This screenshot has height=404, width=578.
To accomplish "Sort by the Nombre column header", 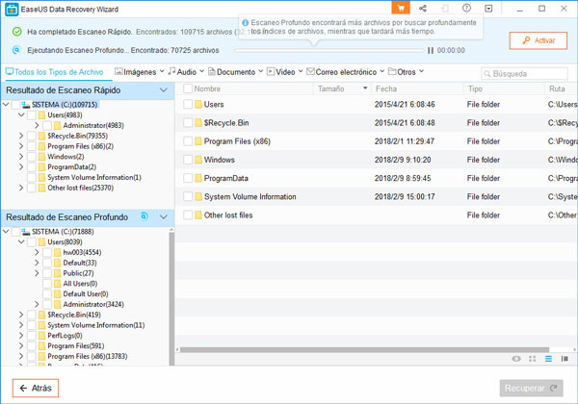I will (207, 88).
